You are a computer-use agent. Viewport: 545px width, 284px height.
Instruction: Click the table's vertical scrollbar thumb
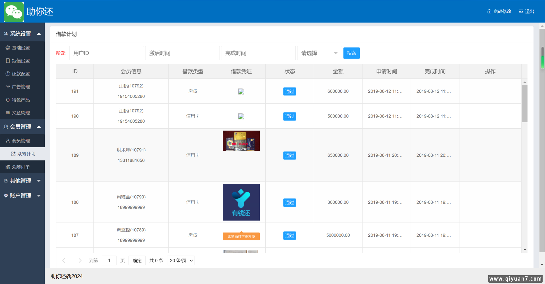pos(525,103)
